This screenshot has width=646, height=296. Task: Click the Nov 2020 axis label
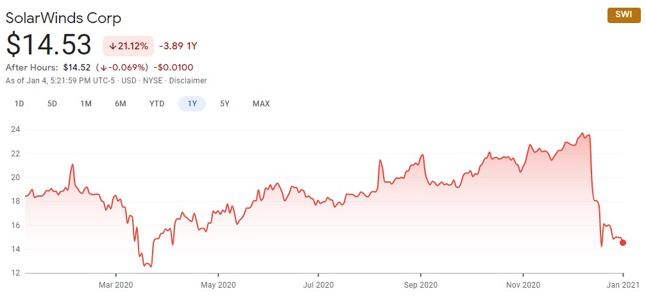tap(523, 284)
